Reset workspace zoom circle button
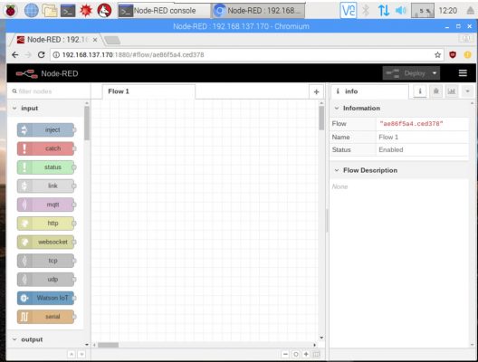 (x=296, y=354)
